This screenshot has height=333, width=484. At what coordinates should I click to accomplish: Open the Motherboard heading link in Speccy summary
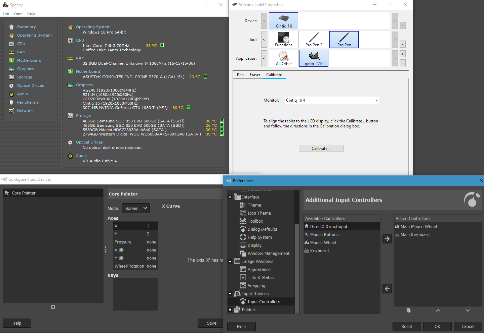[x=88, y=71]
